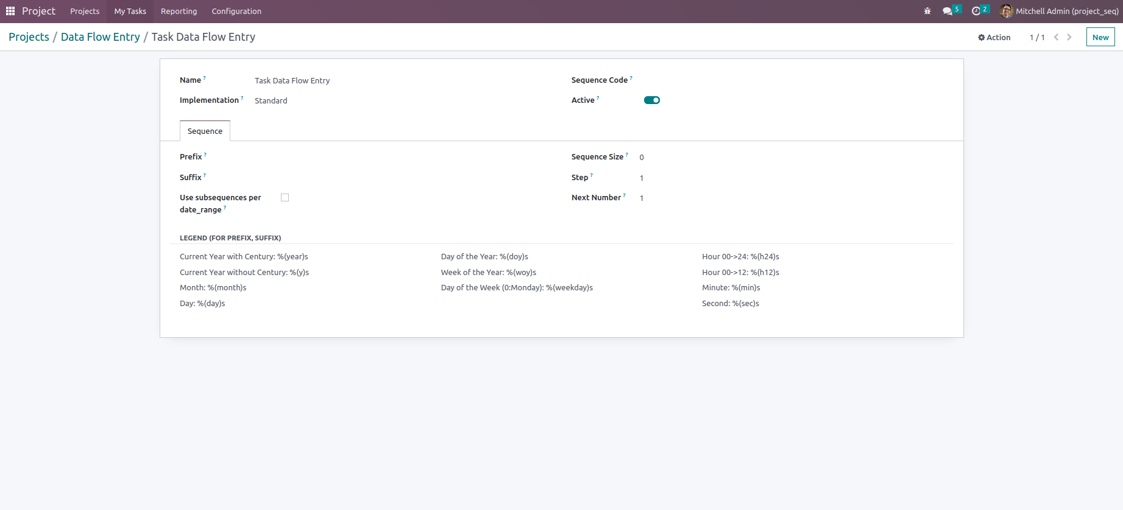Open the My Tasks menu
Screen dimensions: 1123x510
130,11
